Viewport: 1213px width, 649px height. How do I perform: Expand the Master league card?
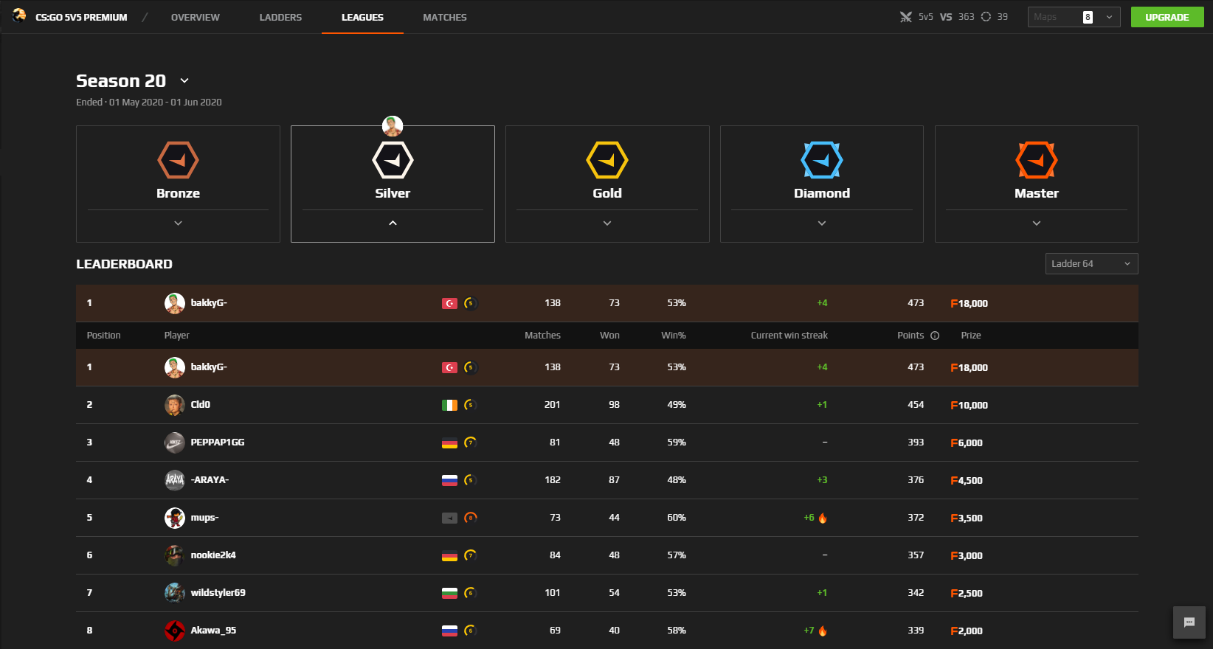click(1037, 223)
